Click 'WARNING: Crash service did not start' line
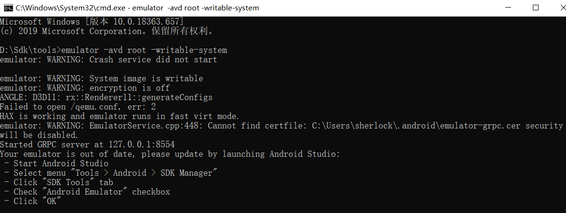Viewport: 566px width, 213px height. pos(108,60)
